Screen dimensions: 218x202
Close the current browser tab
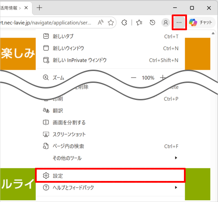[x=26, y=7]
